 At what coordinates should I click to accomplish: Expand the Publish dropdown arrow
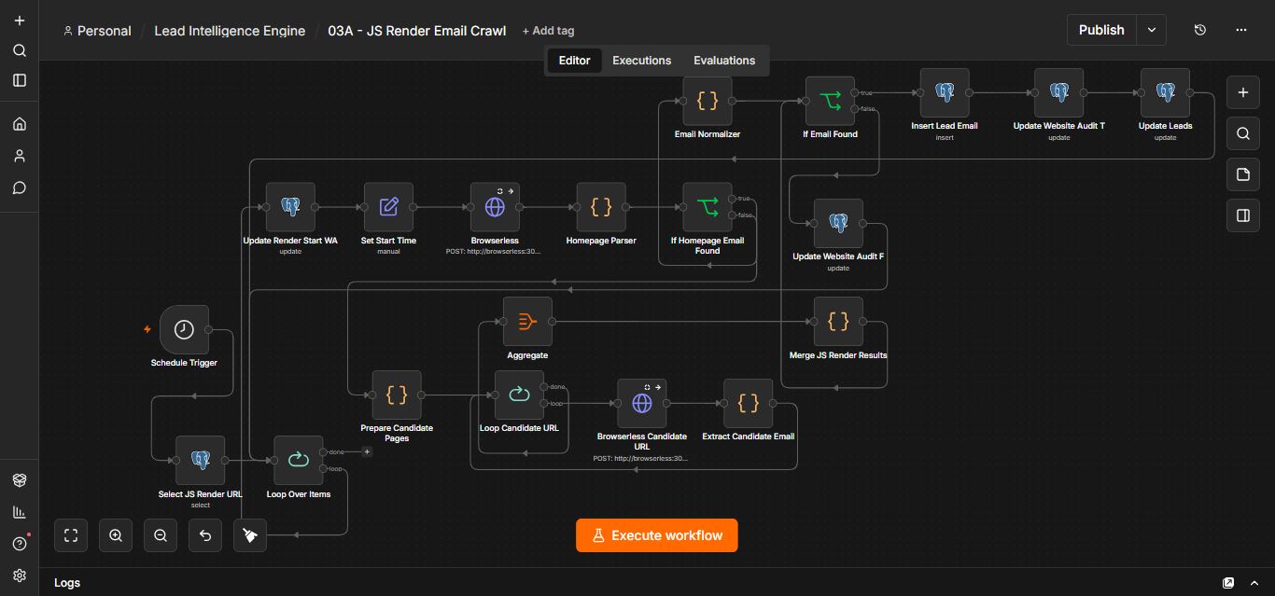tap(1152, 30)
